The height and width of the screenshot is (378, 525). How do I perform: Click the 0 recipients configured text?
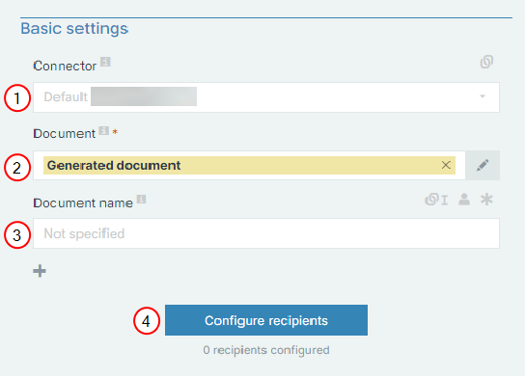tap(266, 350)
